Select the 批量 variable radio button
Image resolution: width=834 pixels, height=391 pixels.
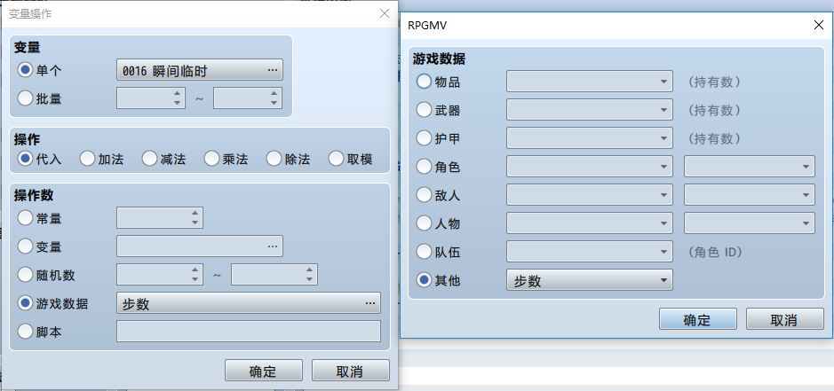pos(25,98)
